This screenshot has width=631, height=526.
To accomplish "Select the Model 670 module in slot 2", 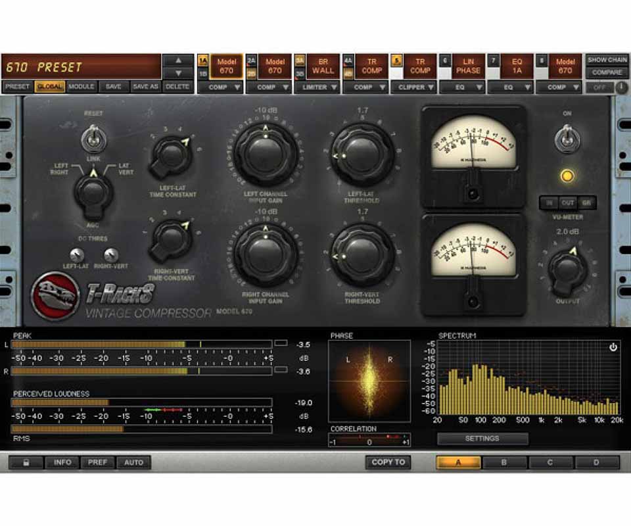I will point(275,66).
